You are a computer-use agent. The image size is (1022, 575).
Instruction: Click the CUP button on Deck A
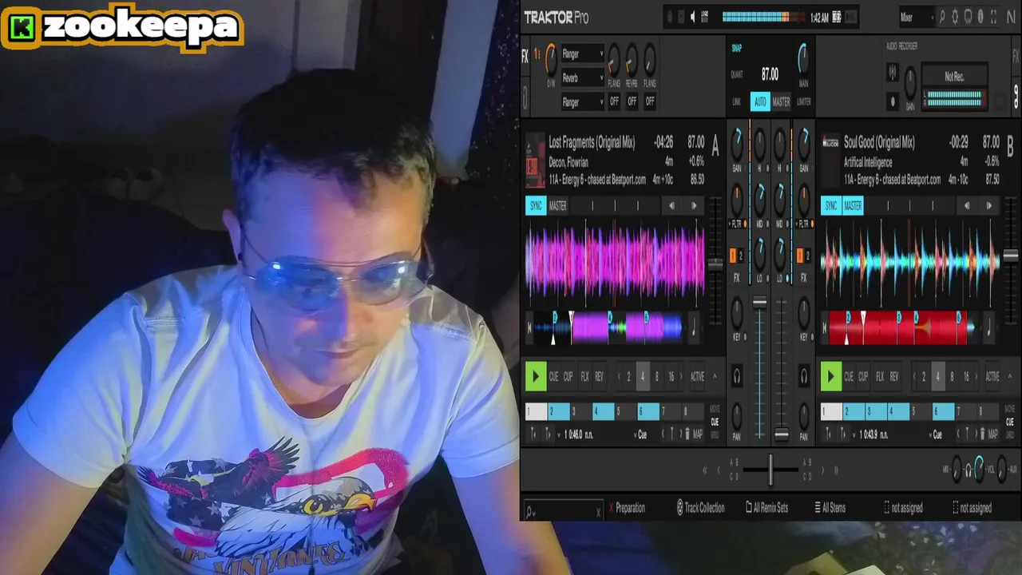click(568, 376)
